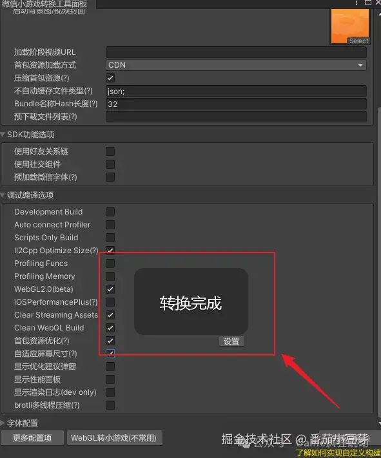The image size is (381, 458).
Task: Tick the Auto connect Profiler checkbox
Action: point(110,225)
